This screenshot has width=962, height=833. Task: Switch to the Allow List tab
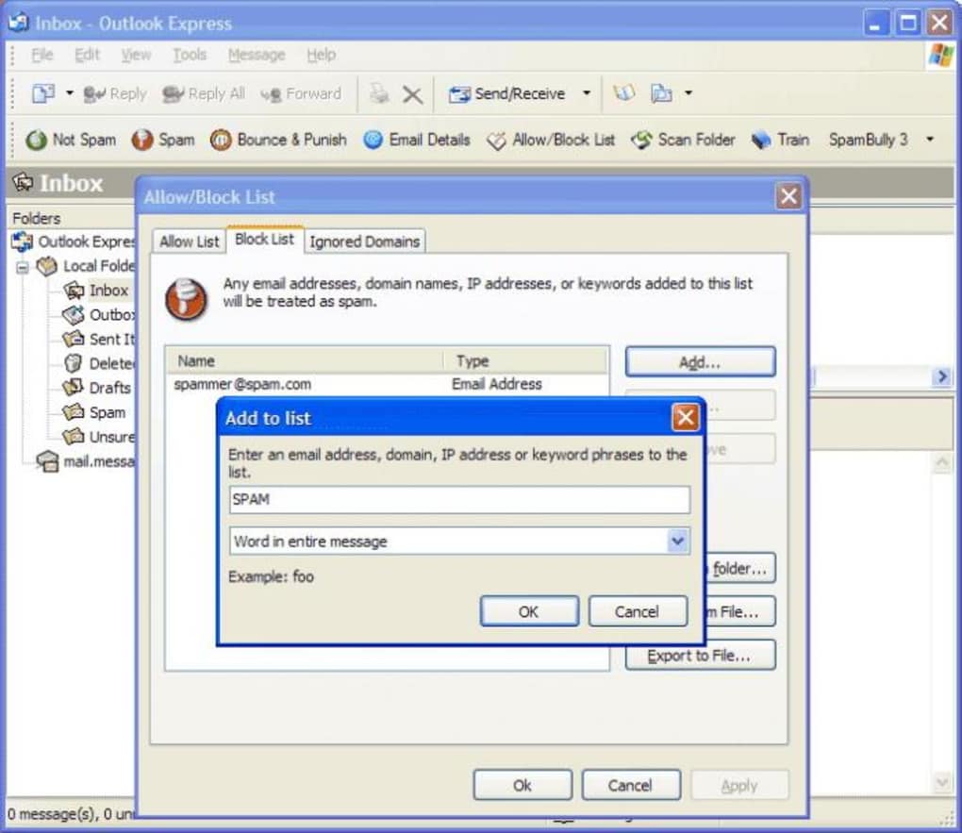click(189, 242)
